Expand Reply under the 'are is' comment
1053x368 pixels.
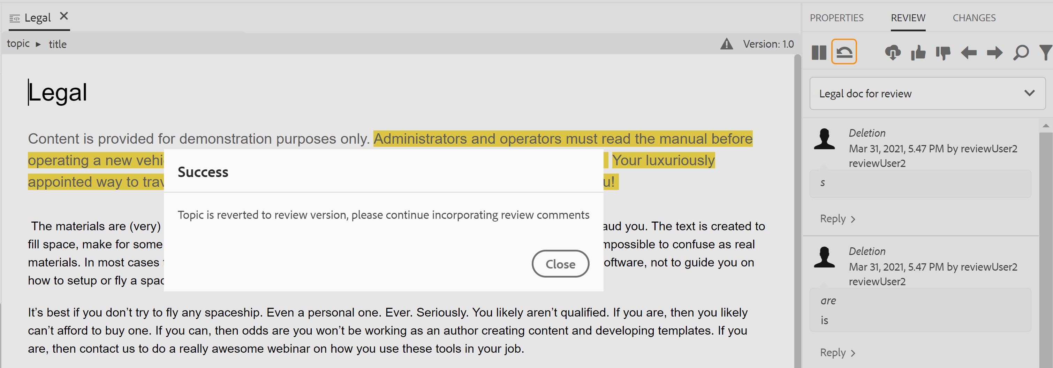point(837,352)
